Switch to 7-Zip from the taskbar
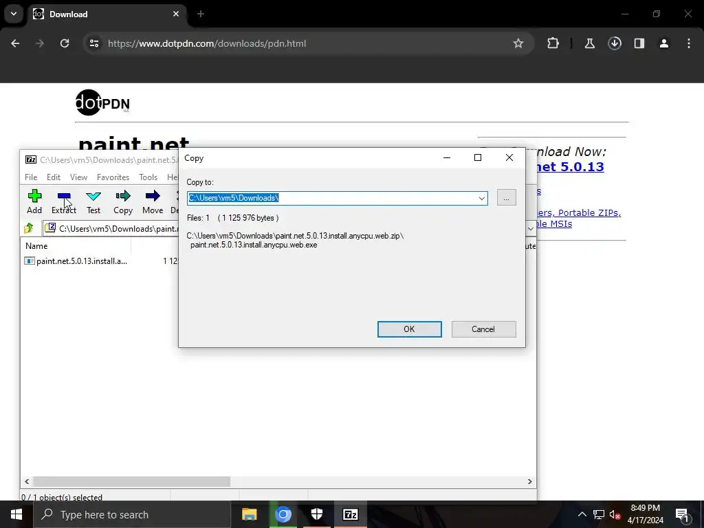 (x=350, y=514)
